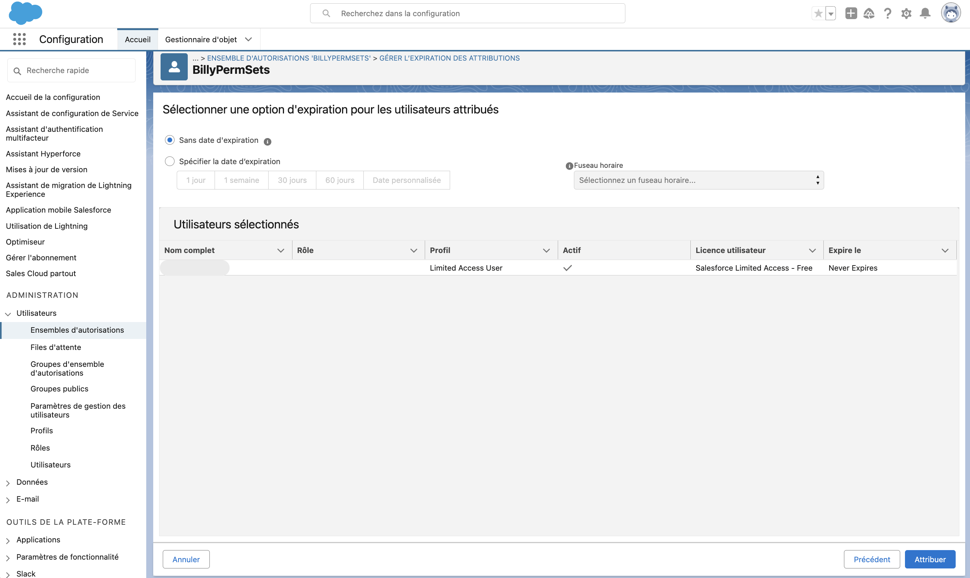The image size is (970, 578).
Task: Open Groupes publics in sidebar
Action: (x=59, y=389)
